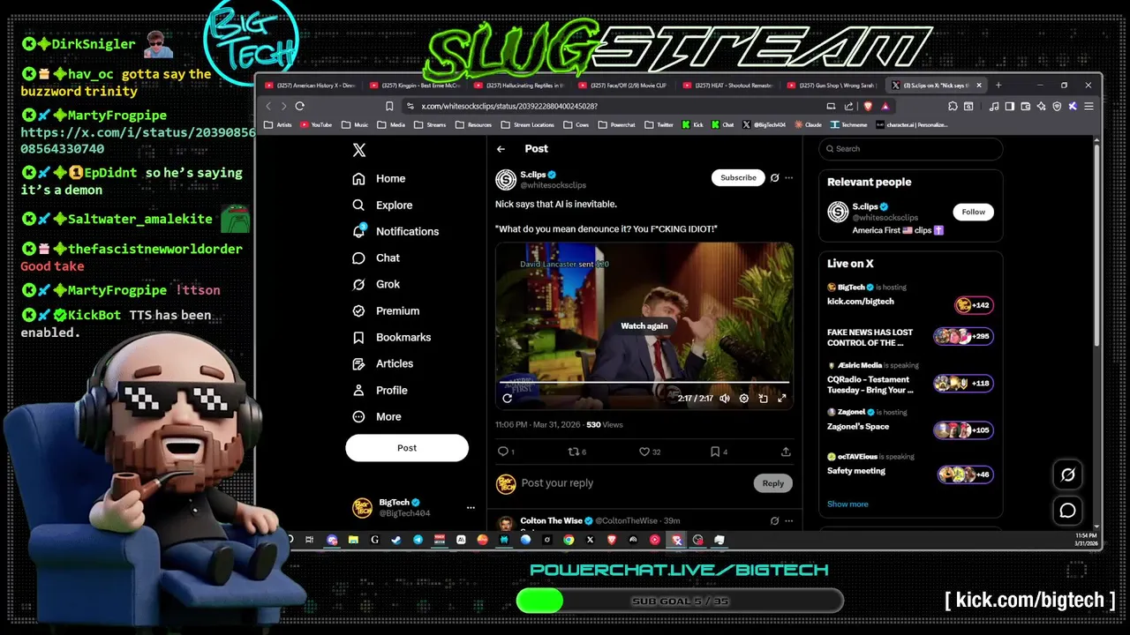Click the X search box
The height and width of the screenshot is (635, 1130).
[x=911, y=148]
